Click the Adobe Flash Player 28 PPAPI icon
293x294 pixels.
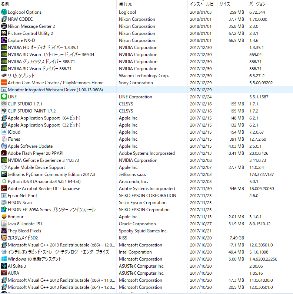point(4,153)
